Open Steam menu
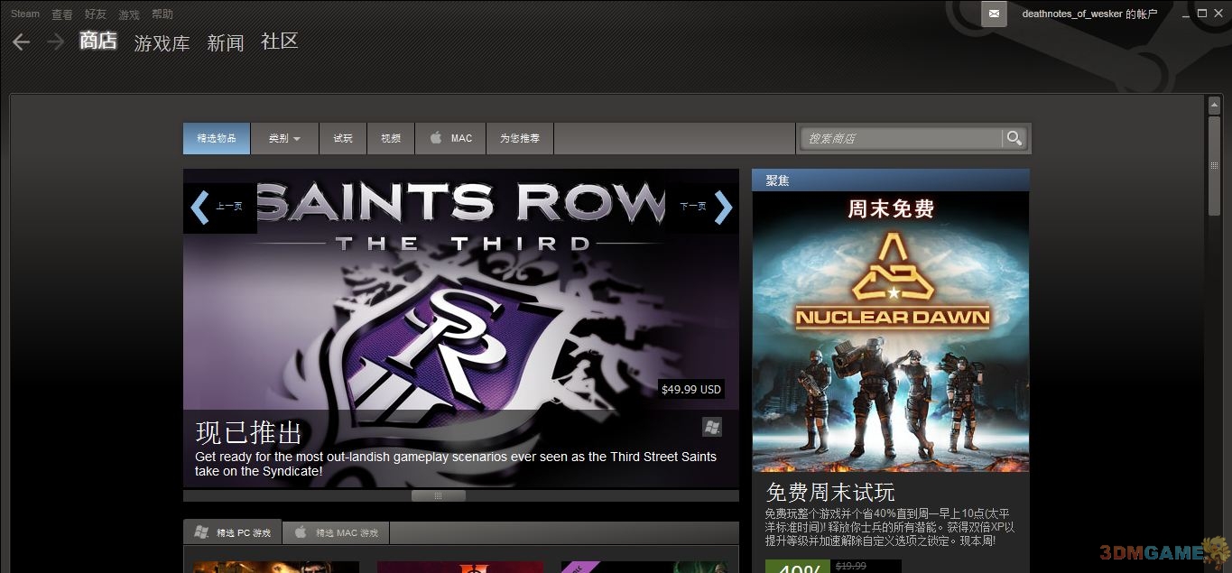The image size is (1232, 573). pyautogui.click(x=25, y=14)
